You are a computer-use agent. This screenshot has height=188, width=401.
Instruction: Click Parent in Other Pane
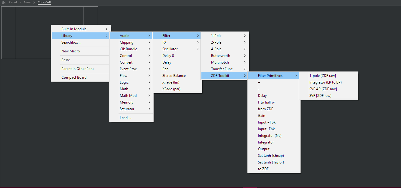click(x=81, y=69)
